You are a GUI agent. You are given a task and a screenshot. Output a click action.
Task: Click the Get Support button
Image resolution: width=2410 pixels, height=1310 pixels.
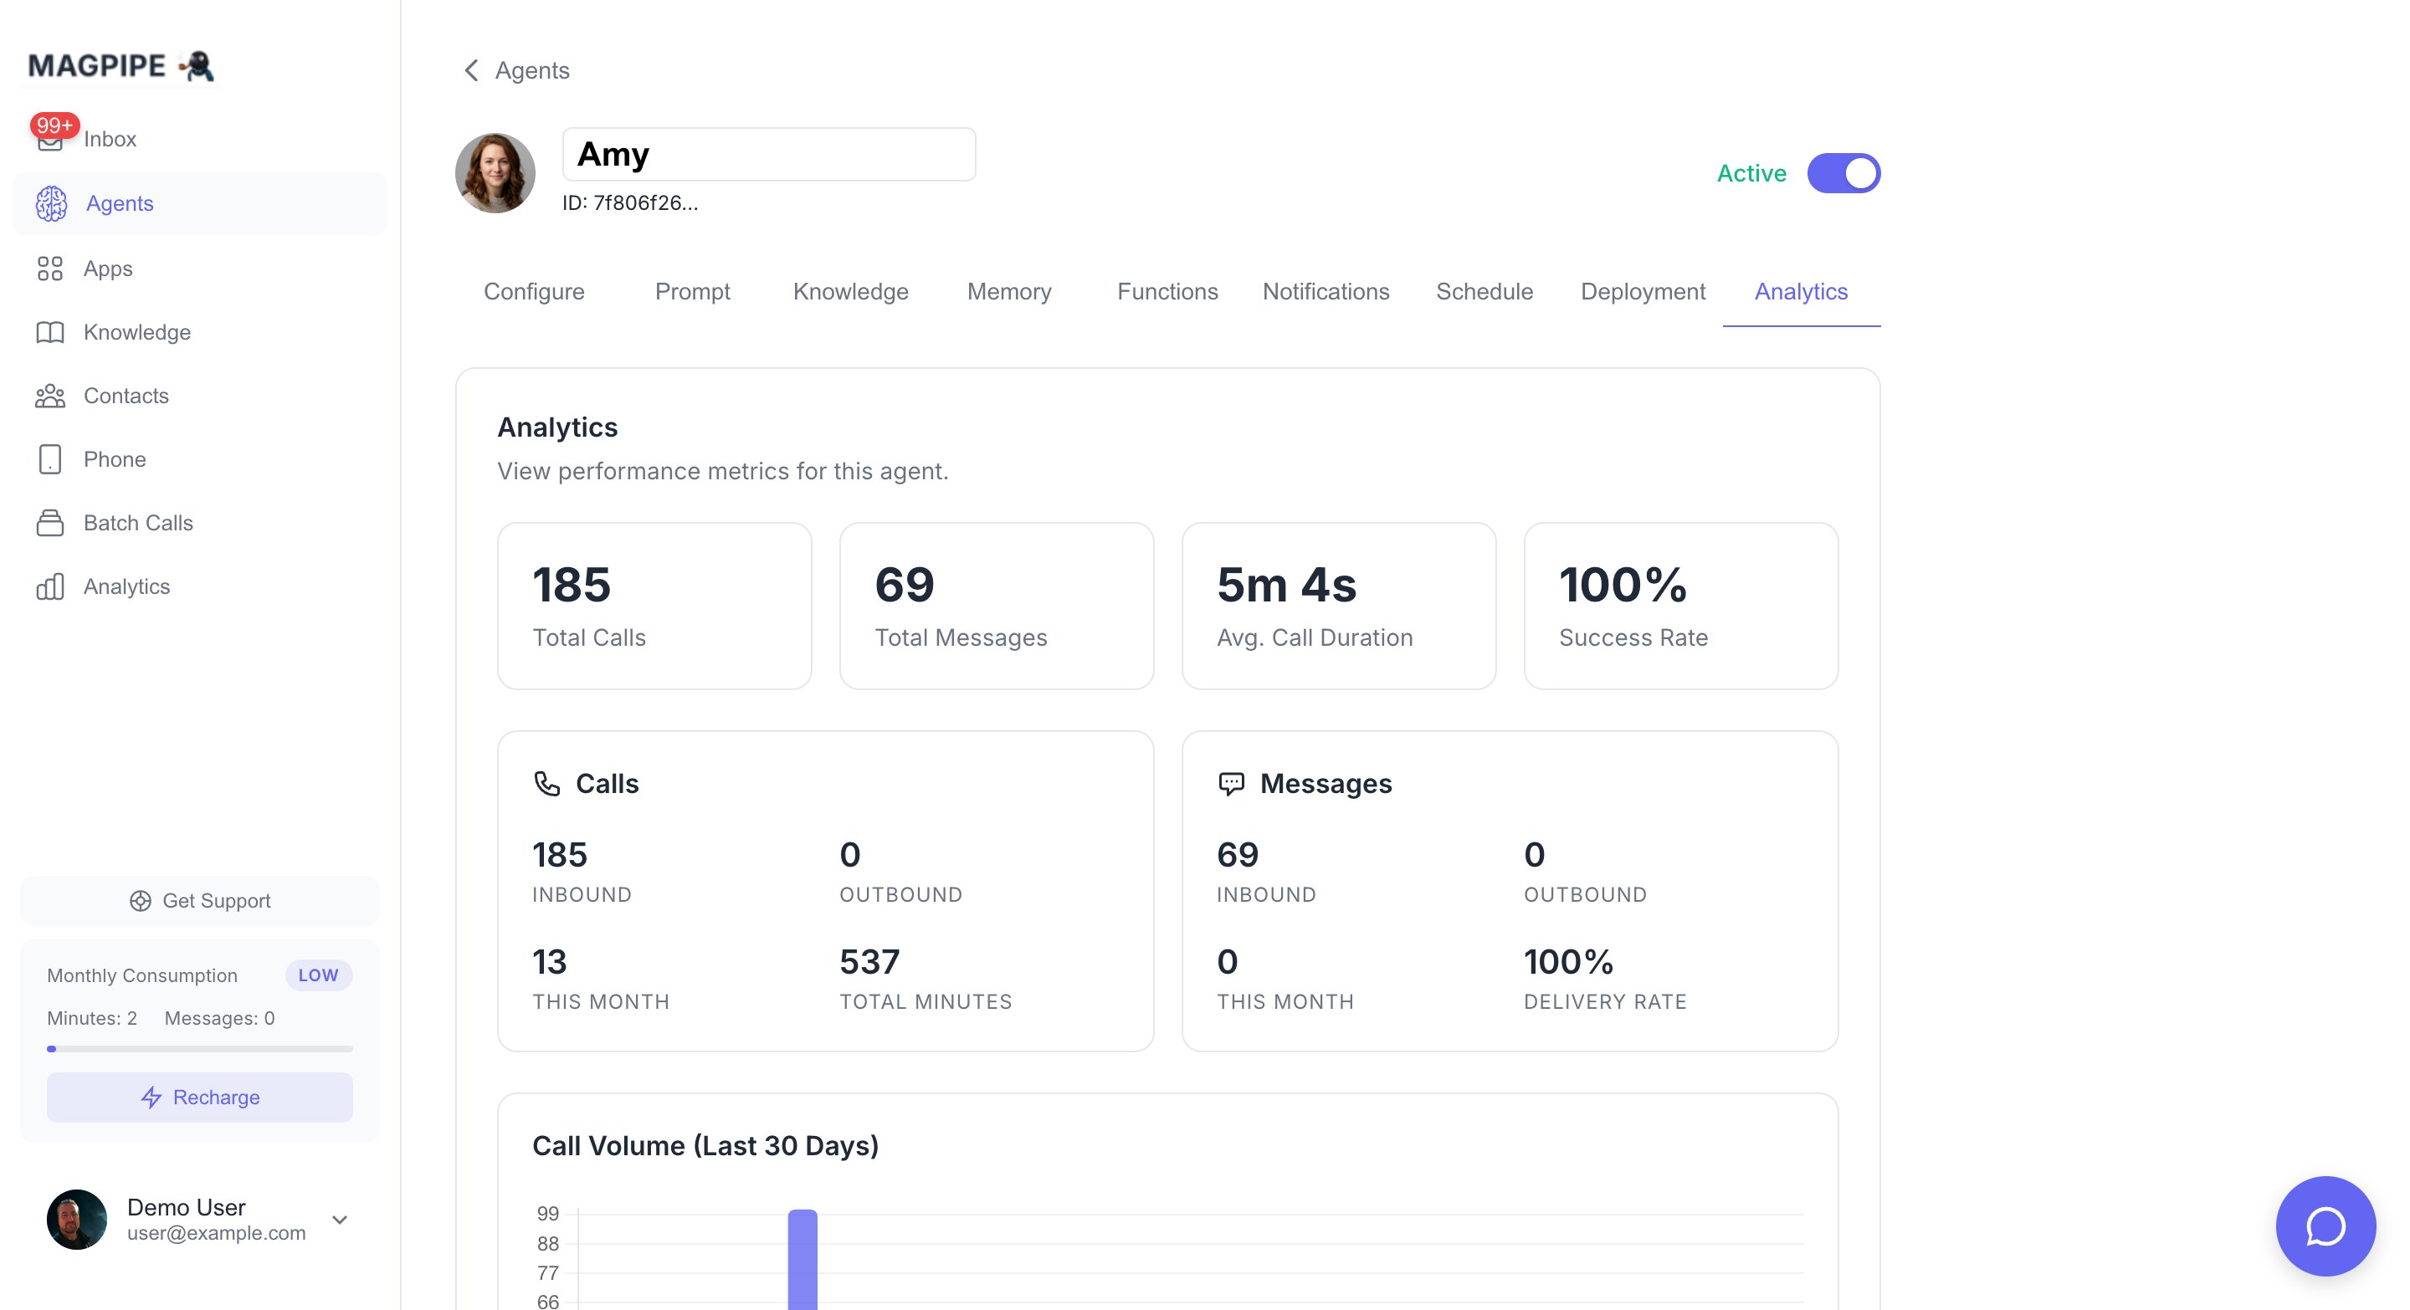click(x=200, y=900)
